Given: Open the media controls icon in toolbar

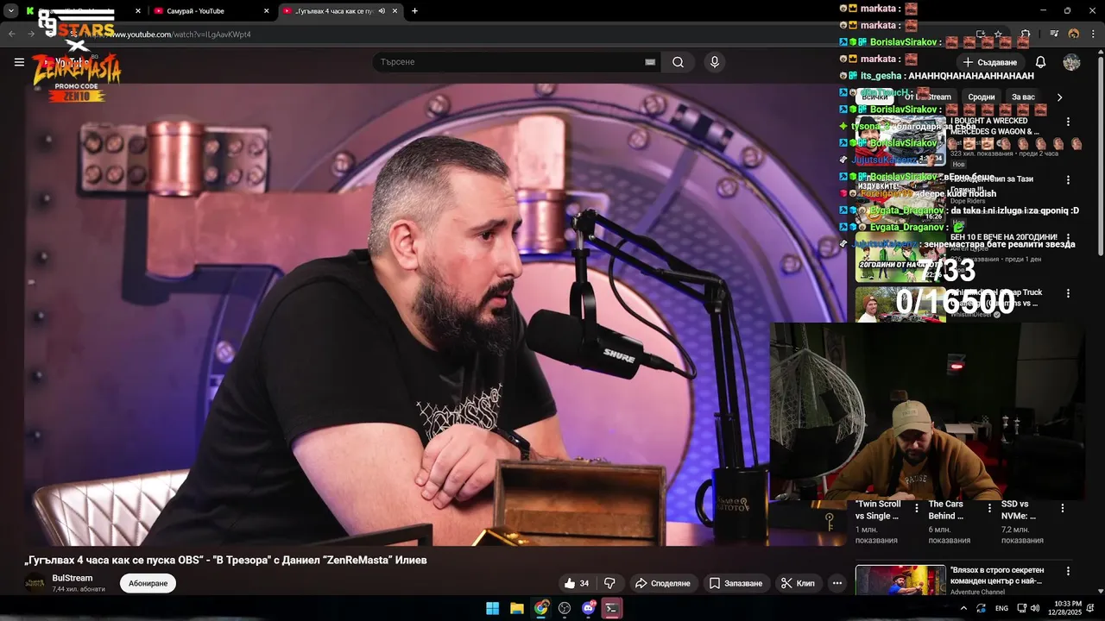Looking at the screenshot, I should point(1055,34).
